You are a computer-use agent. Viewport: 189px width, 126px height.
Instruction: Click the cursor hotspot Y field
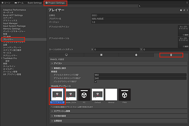[x=166, y=50]
